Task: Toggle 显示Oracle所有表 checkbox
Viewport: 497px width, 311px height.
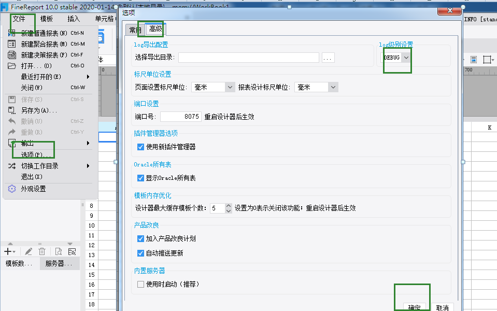Action: 141,178
